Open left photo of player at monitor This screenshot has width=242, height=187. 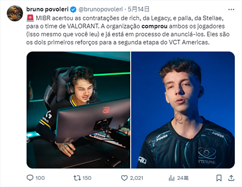pyautogui.click(x=78, y=110)
